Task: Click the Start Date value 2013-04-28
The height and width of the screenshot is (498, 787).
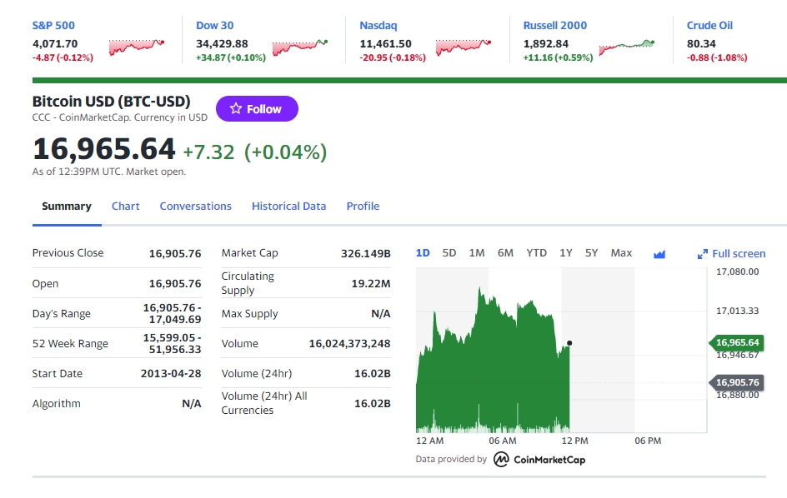Action: coord(171,374)
